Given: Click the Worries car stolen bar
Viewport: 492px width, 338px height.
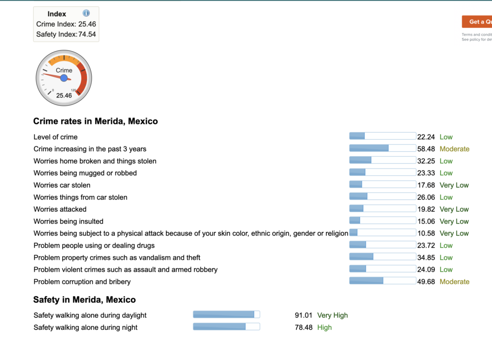Looking at the screenshot, I should (x=382, y=184).
